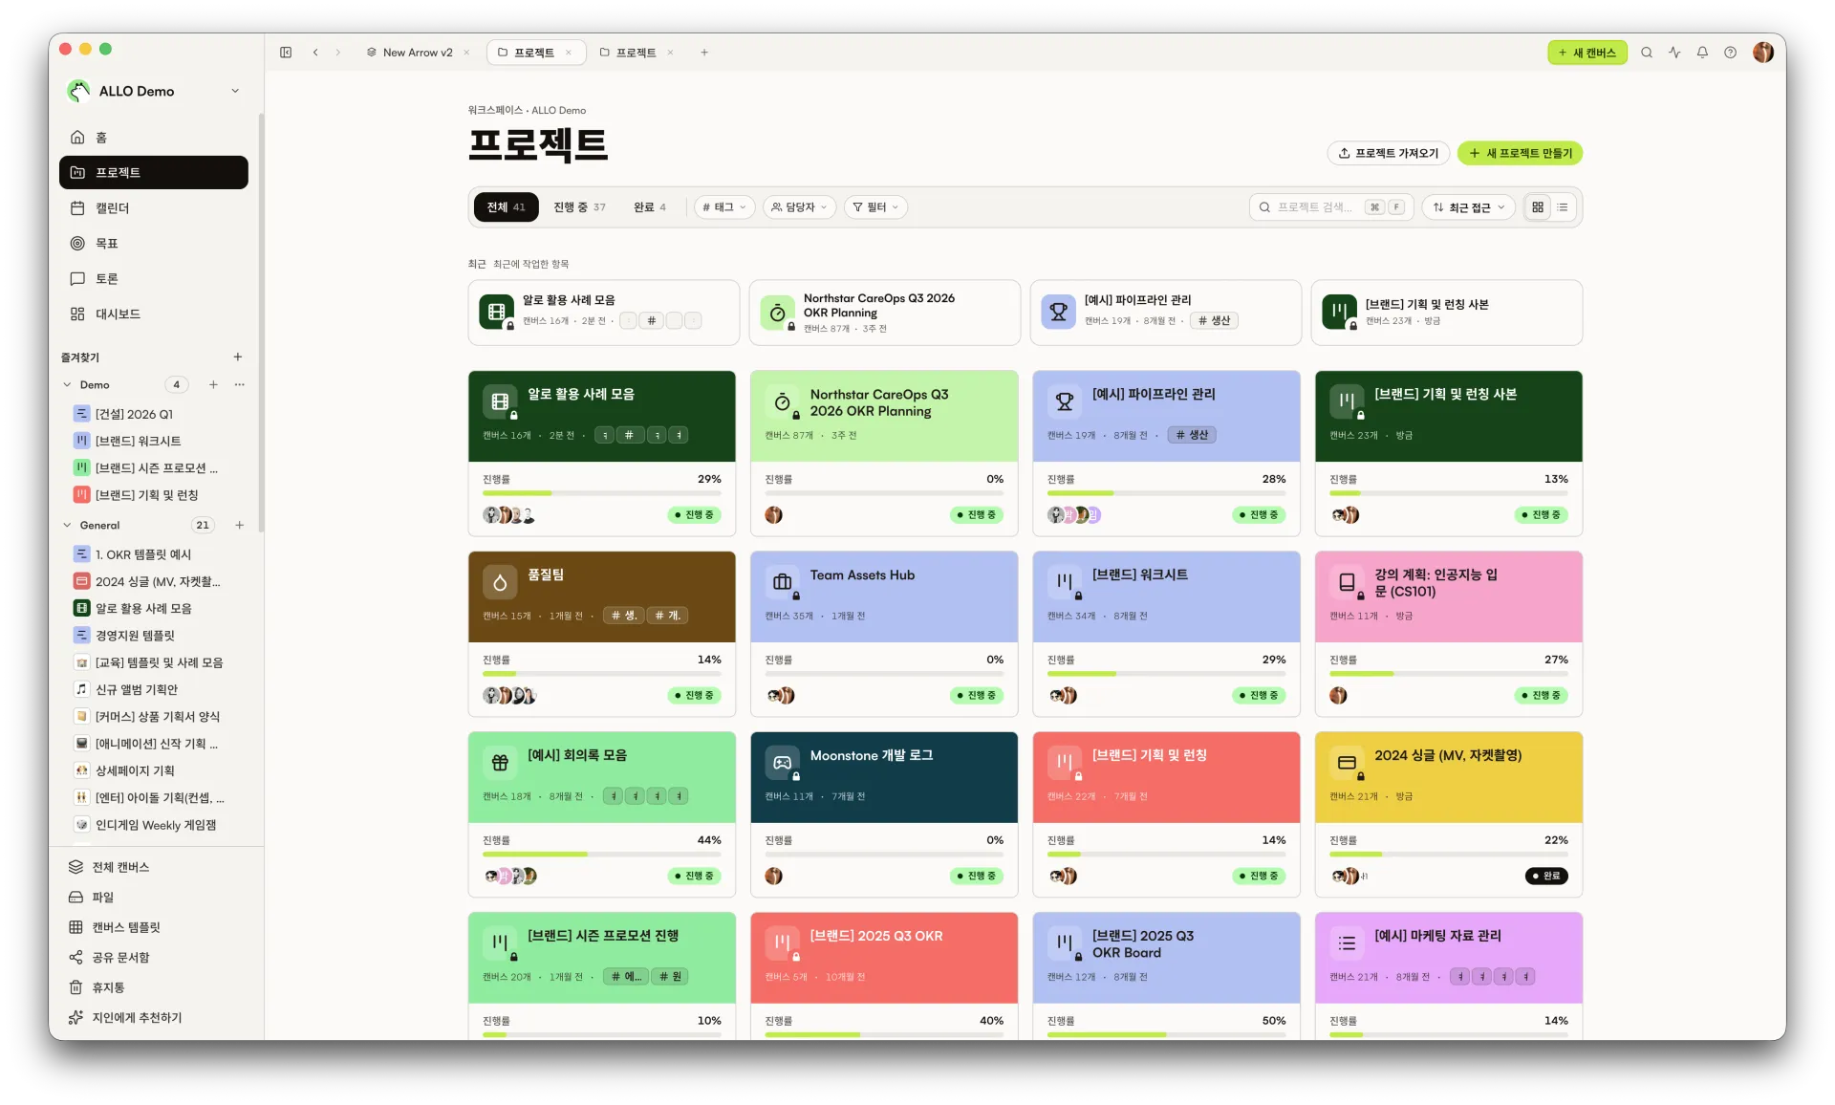Close the New Arrow v2 tab
Viewport: 1835px width, 1105px height.
[466, 53]
